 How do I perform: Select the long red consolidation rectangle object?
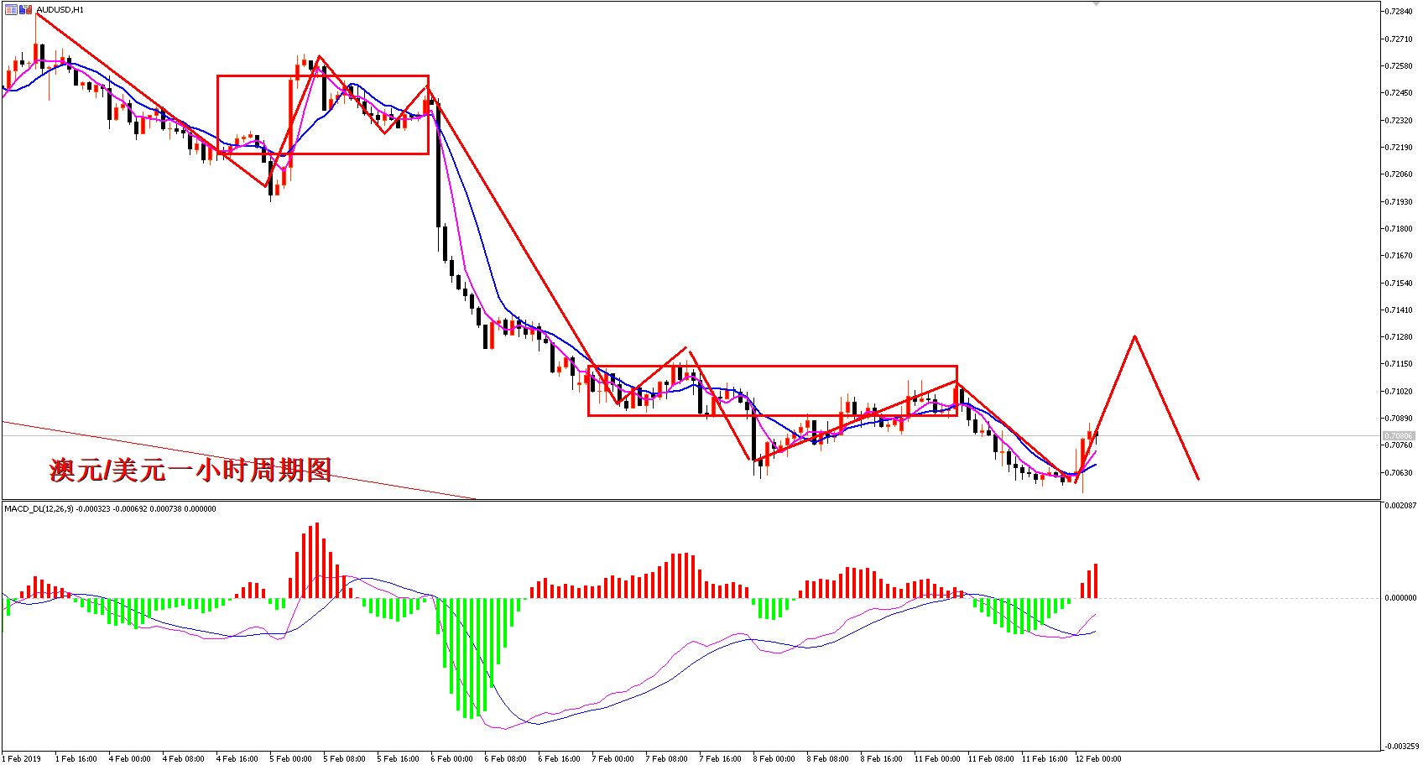click(x=773, y=391)
